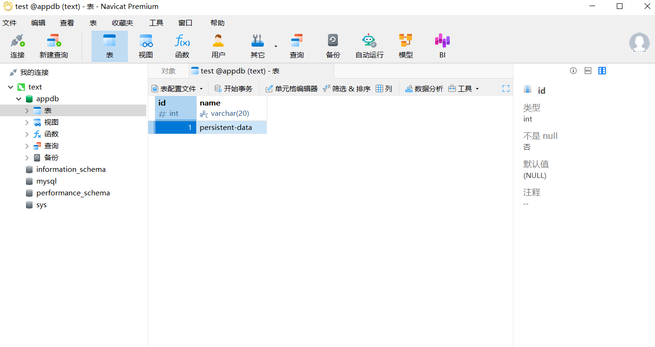Collapse the text connection node
Viewport: 655px width, 347px height.
(x=10, y=87)
